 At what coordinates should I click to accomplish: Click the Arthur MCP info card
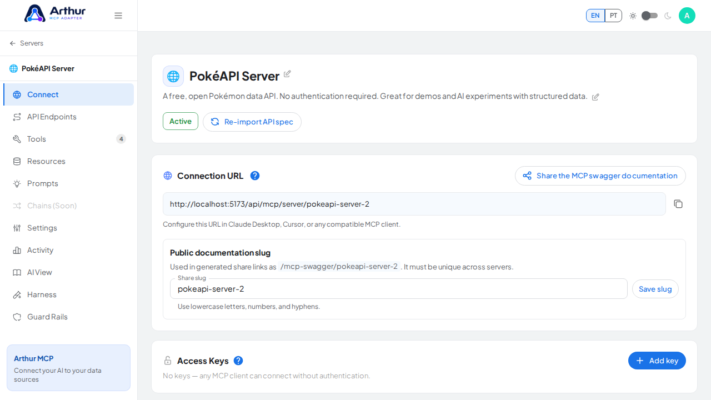(x=68, y=368)
